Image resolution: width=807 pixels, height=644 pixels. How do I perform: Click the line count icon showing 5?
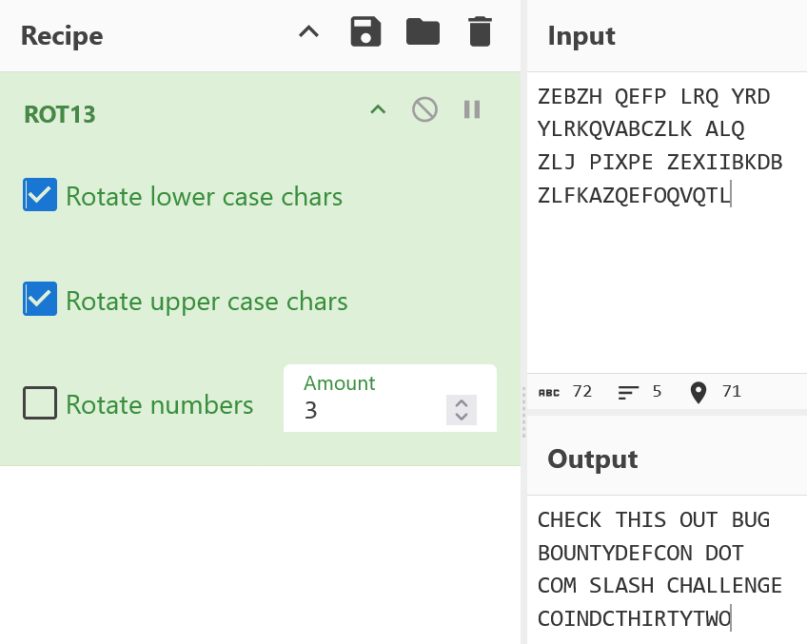(x=628, y=393)
